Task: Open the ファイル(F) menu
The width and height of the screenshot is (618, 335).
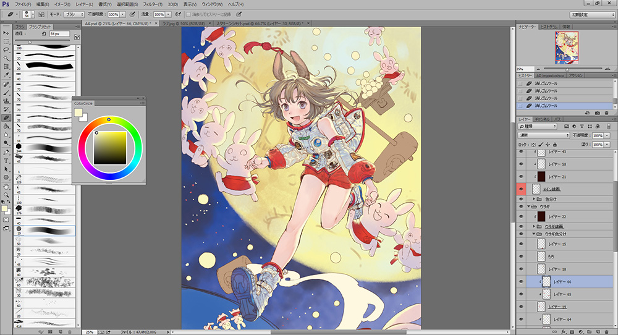Action: pos(23,4)
